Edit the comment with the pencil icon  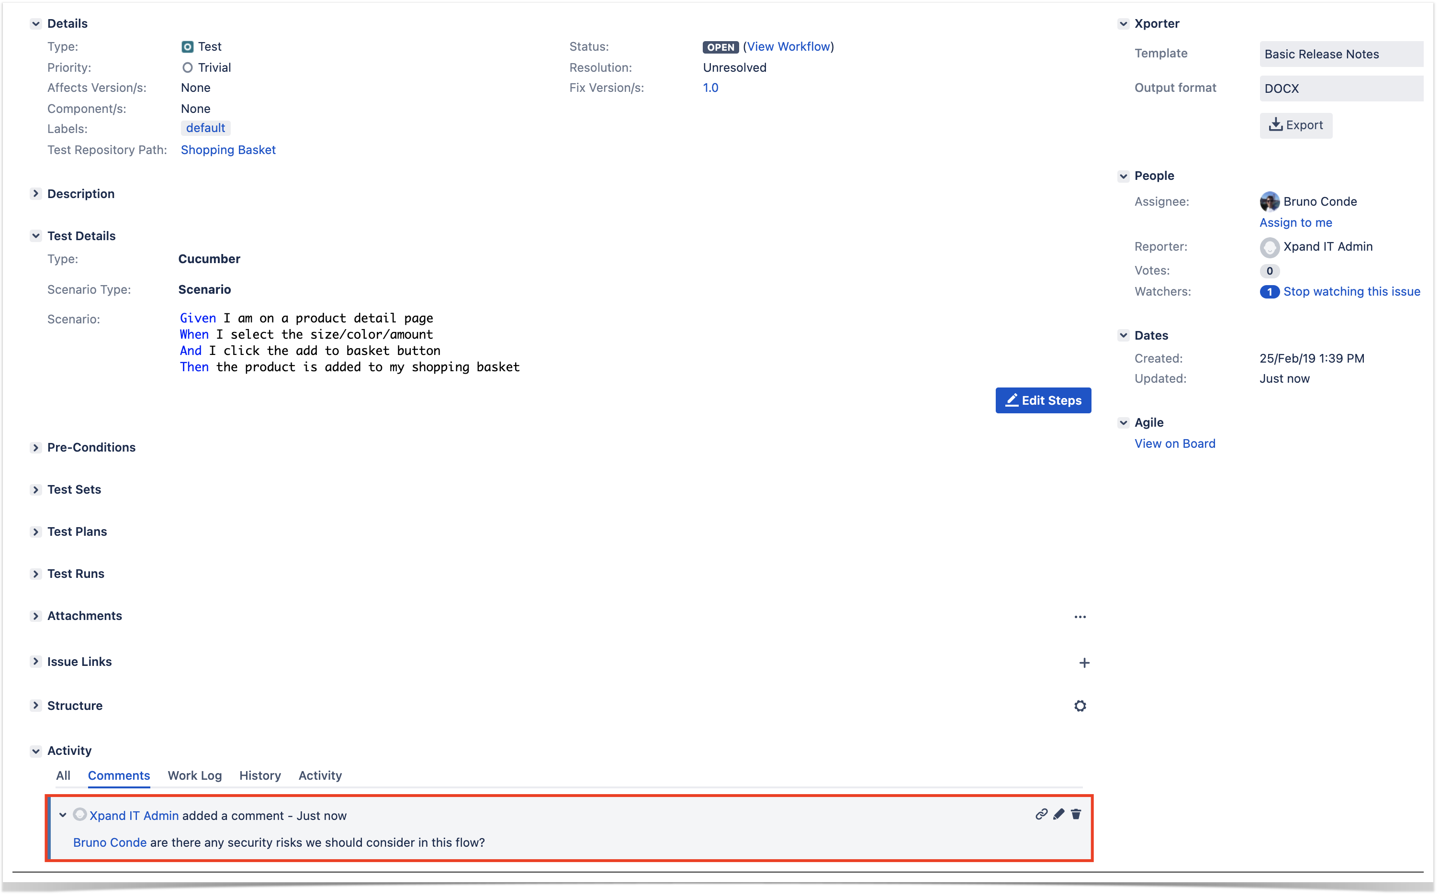(x=1059, y=815)
